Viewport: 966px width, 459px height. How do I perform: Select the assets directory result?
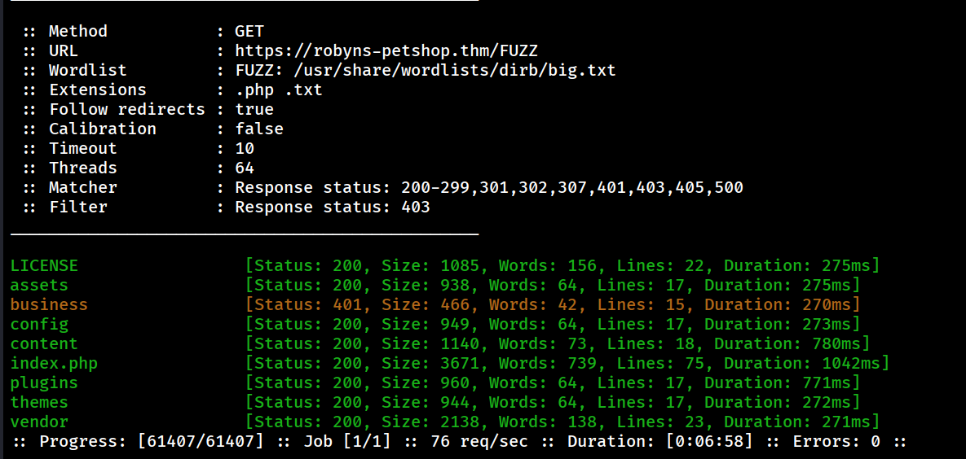point(39,285)
